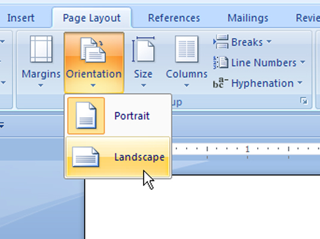The image size is (320, 239).
Task: Click the Orientation label text
Action: [x=94, y=74]
